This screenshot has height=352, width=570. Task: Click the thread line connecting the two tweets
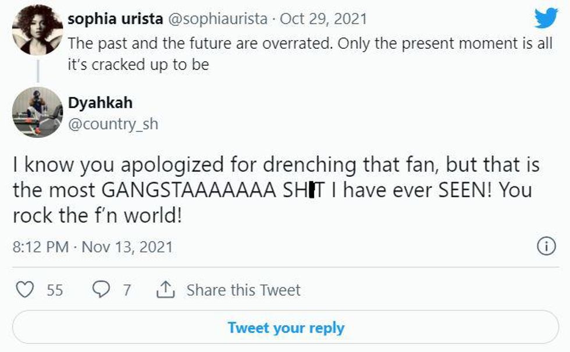click(x=38, y=72)
